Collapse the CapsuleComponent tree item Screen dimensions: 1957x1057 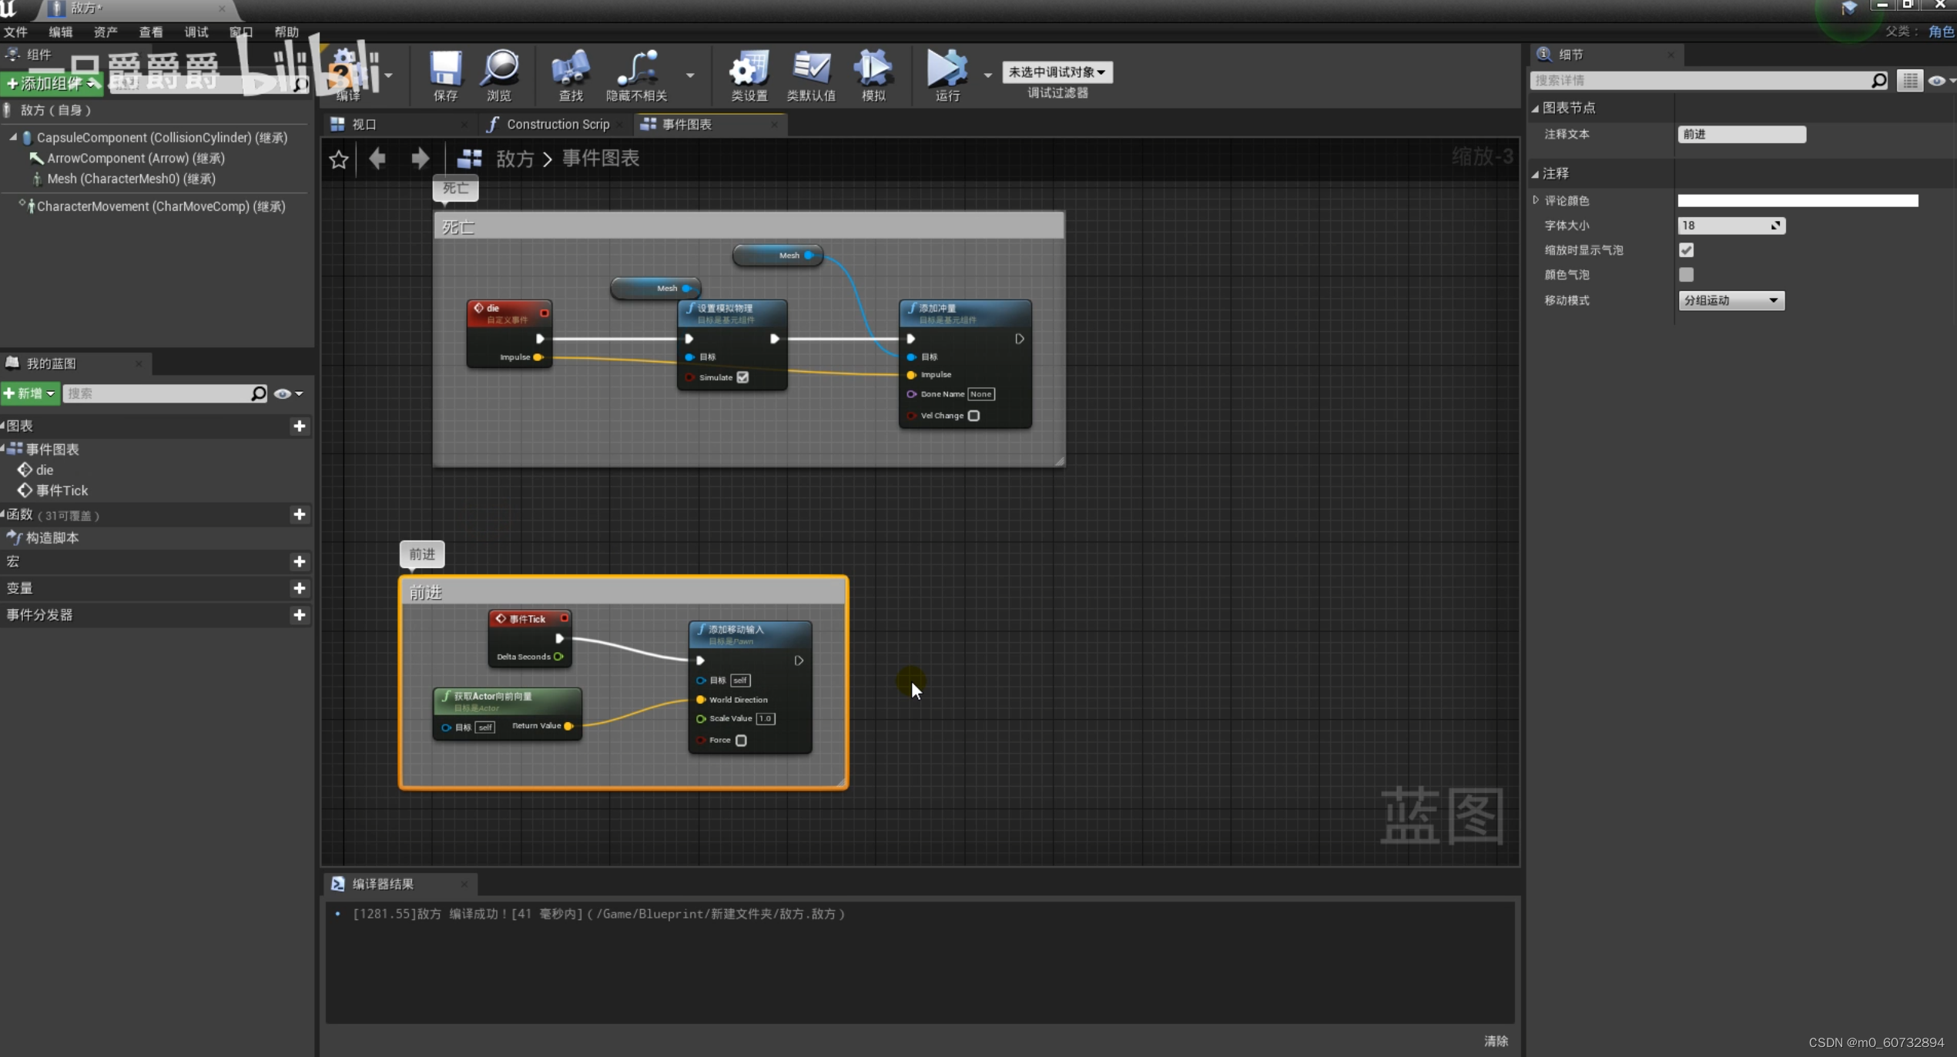(13, 137)
